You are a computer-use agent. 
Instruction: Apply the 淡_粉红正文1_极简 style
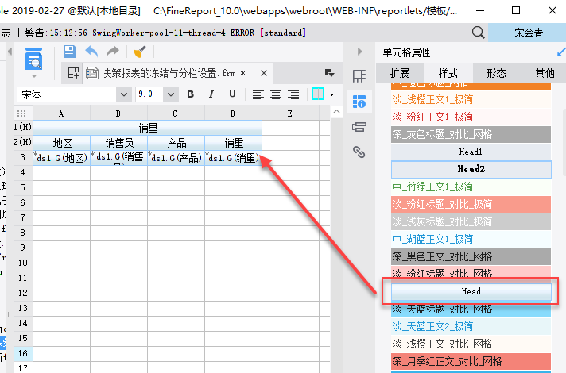pyautogui.click(x=471, y=117)
